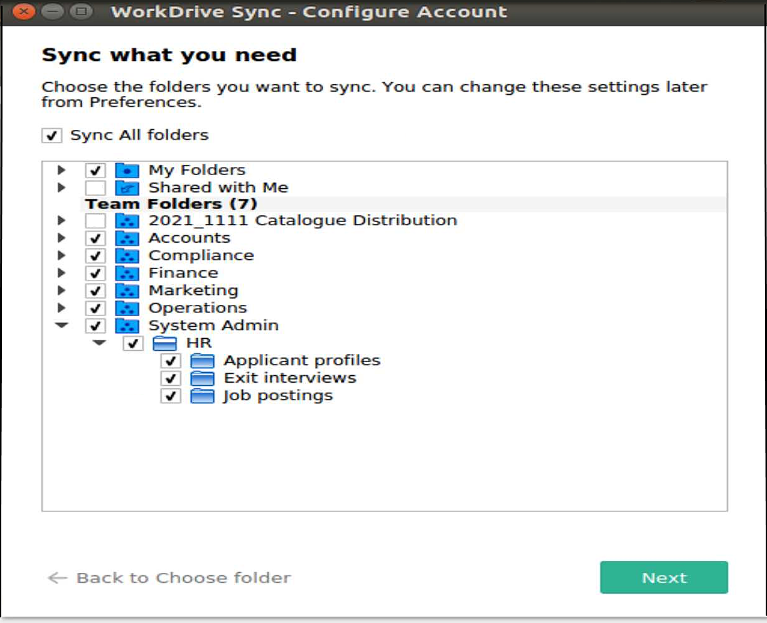The width and height of the screenshot is (767, 623).
Task: Click the Sync All folders label
Action: (139, 135)
